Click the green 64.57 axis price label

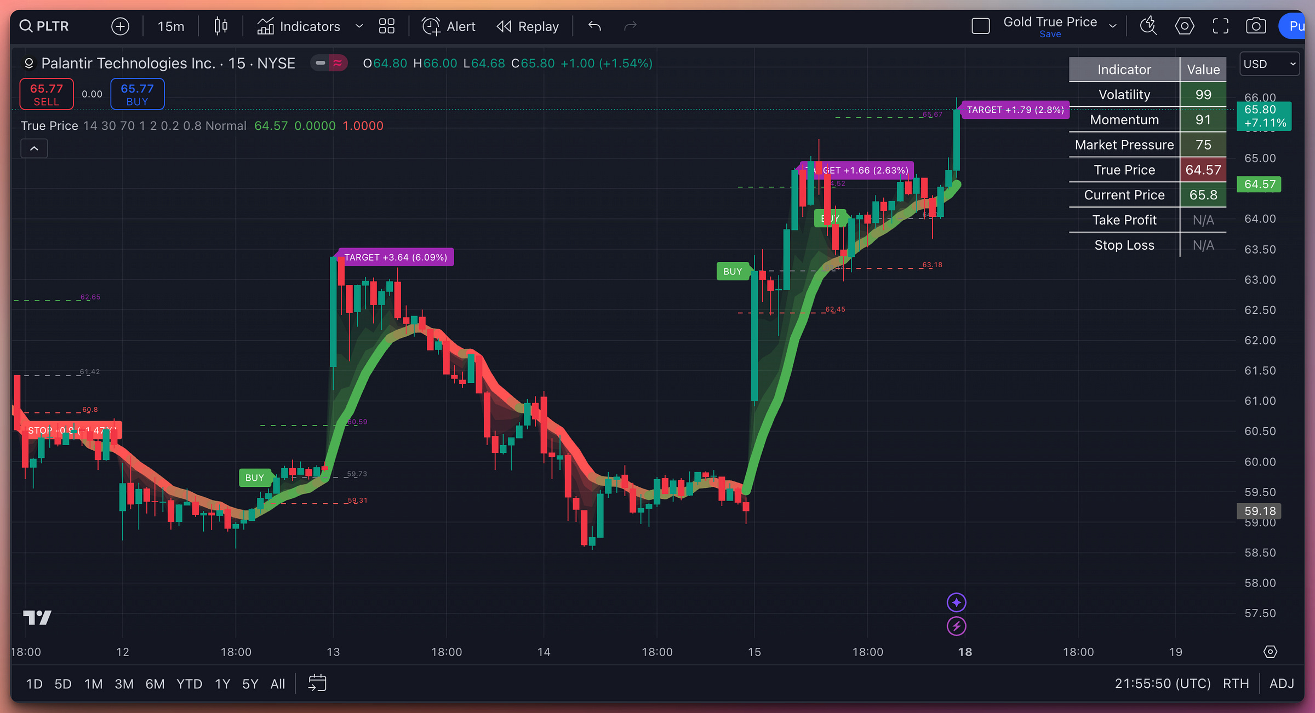[1259, 185]
